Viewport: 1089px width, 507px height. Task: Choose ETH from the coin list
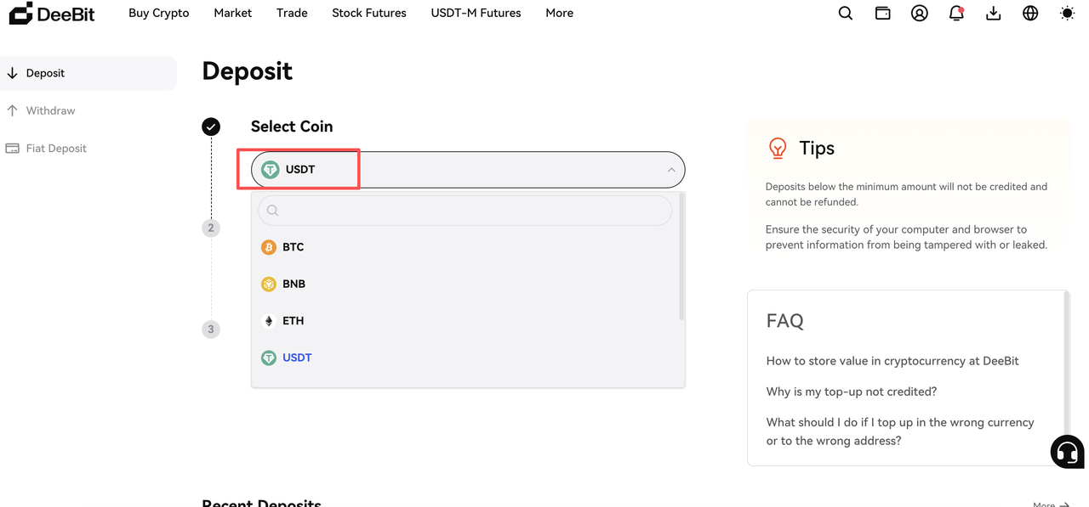465,321
